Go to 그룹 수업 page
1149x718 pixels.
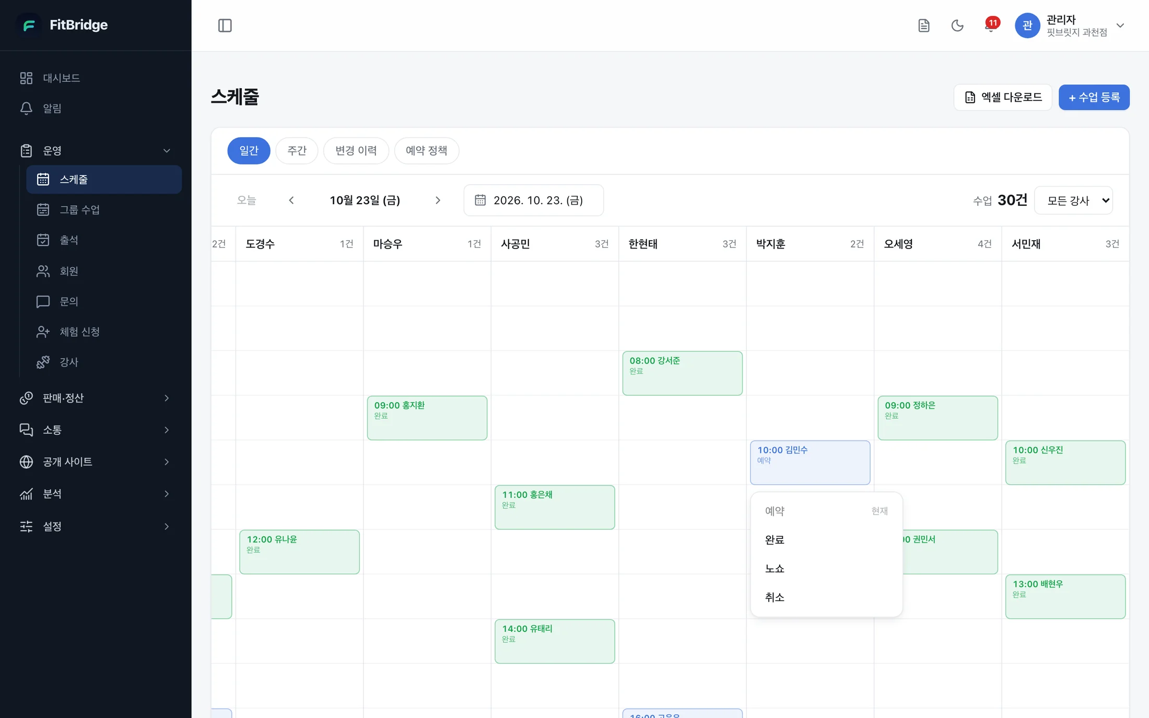[104, 209]
